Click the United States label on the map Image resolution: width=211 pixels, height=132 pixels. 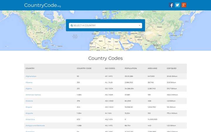click(40, 33)
